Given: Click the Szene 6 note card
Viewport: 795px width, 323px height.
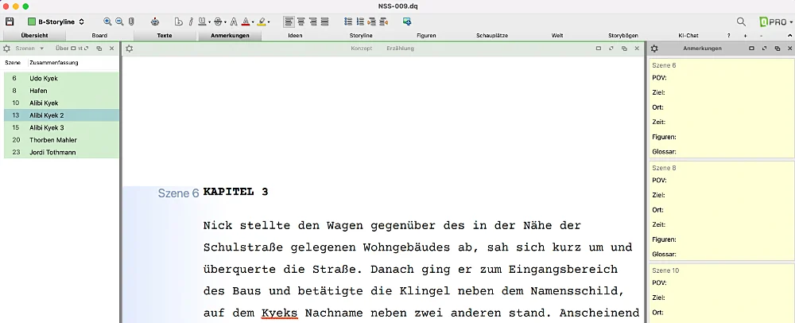Looking at the screenshot, I should [x=721, y=108].
